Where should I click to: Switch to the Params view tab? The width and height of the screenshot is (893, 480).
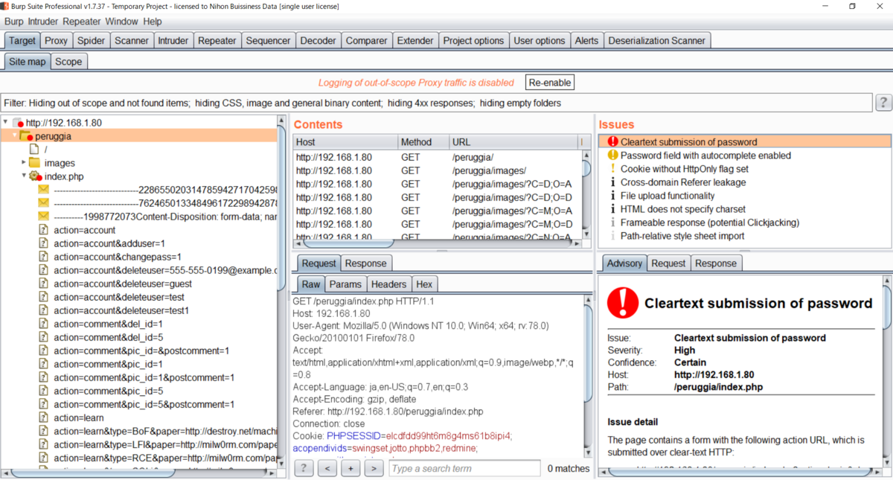pyautogui.click(x=345, y=284)
